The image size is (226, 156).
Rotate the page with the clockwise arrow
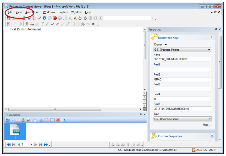coord(85,18)
